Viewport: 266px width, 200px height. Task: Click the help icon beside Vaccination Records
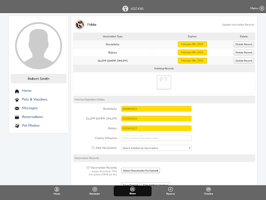88,168
